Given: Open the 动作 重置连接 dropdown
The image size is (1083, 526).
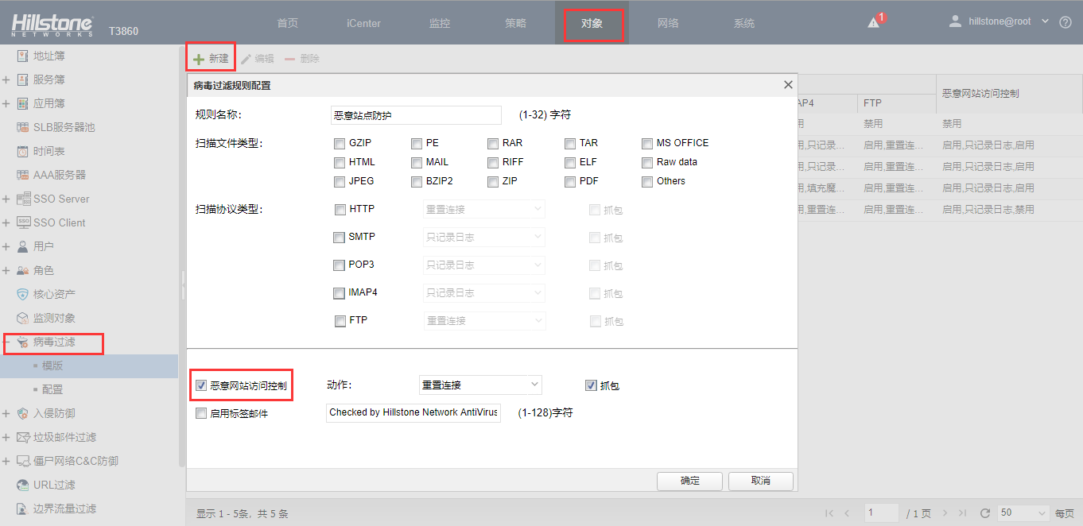Looking at the screenshot, I should [x=480, y=385].
